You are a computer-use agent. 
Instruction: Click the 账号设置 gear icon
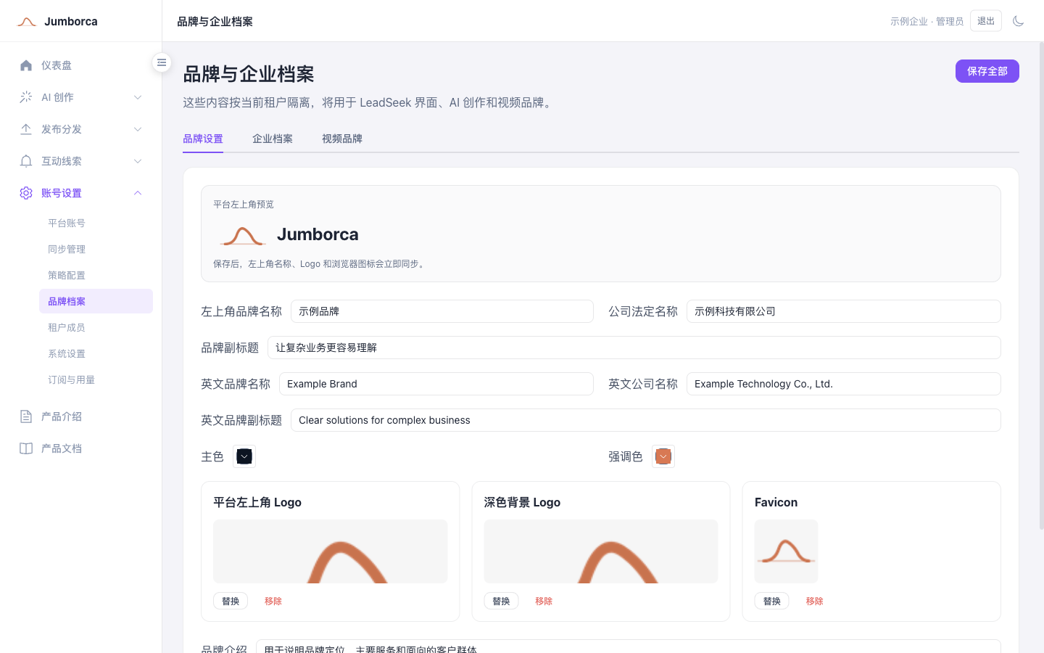pyautogui.click(x=26, y=193)
